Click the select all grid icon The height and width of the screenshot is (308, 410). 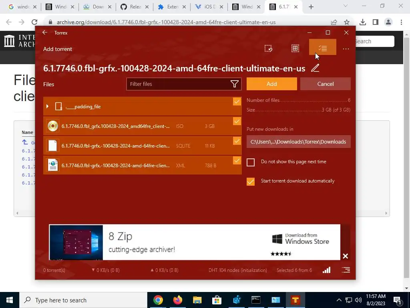pos(295,48)
